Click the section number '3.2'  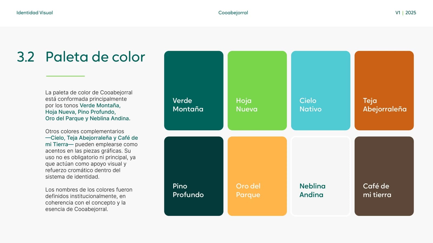point(26,57)
